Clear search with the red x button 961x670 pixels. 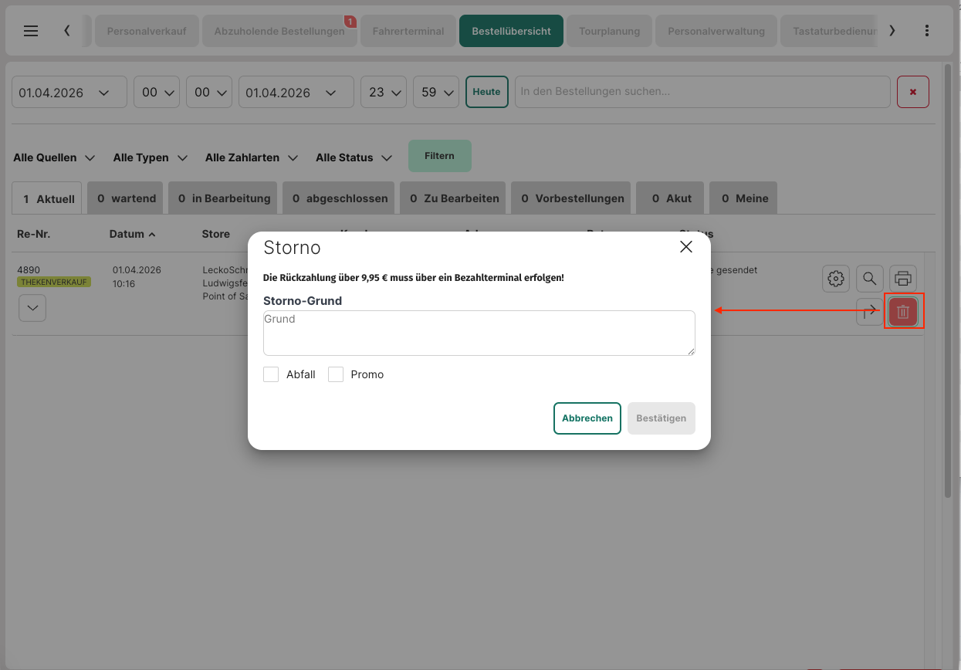click(x=913, y=92)
